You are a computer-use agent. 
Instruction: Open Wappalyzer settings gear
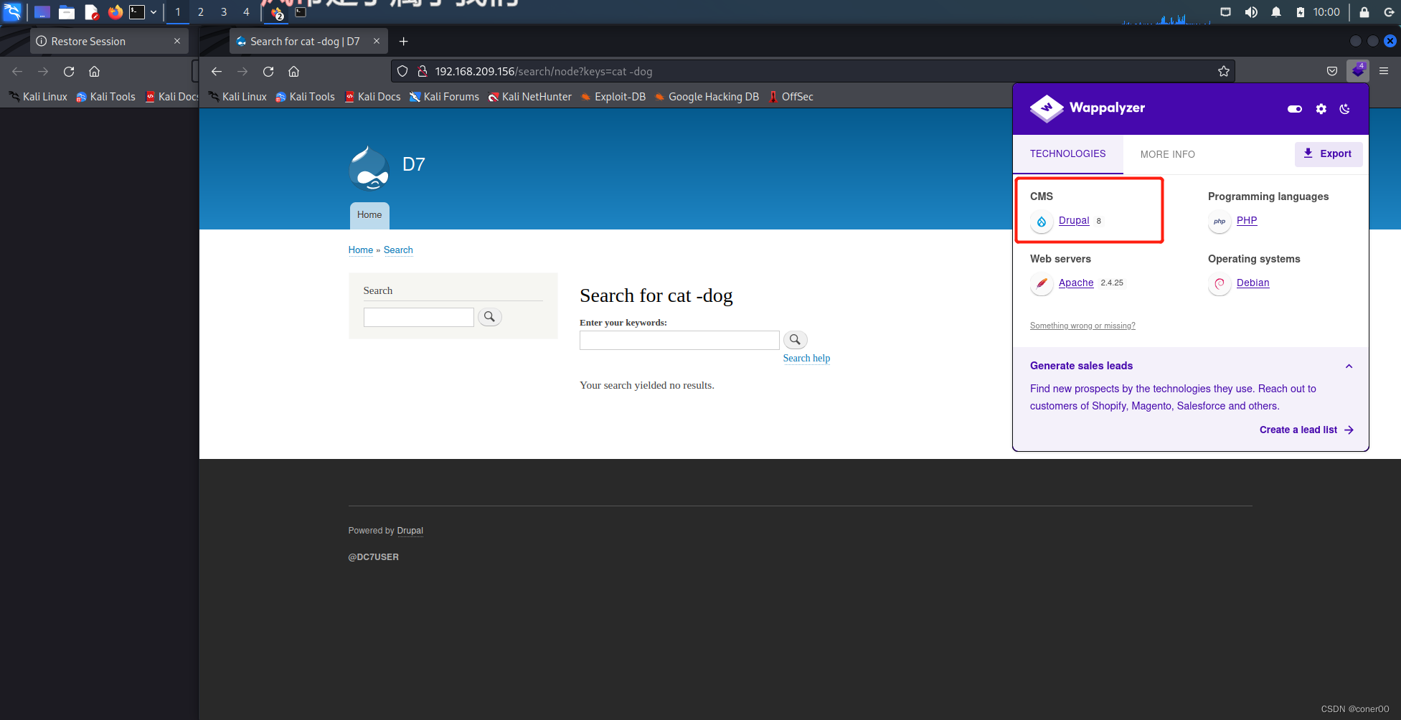click(x=1321, y=109)
